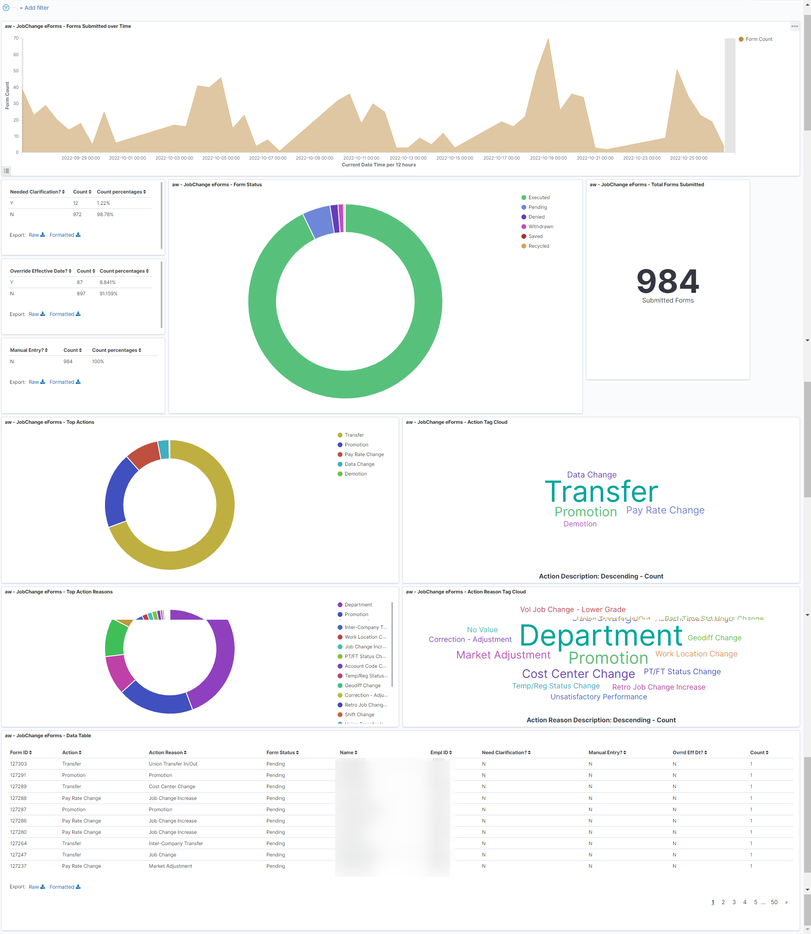Click the Raw download icon under the Needed Clarification table
This screenshot has height=934, width=811.
pos(42,235)
